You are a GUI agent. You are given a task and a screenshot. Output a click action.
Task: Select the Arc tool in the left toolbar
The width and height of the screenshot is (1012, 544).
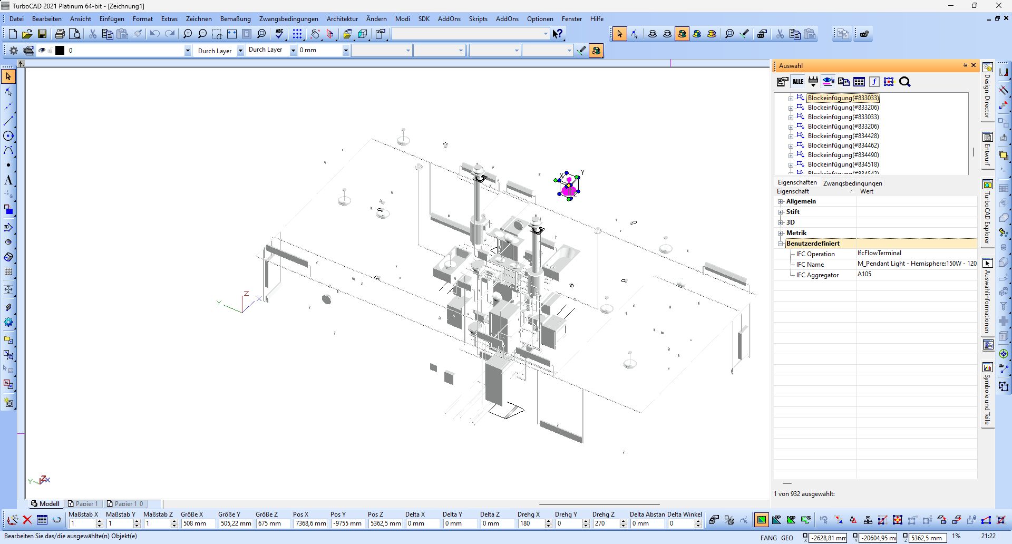pos(8,151)
